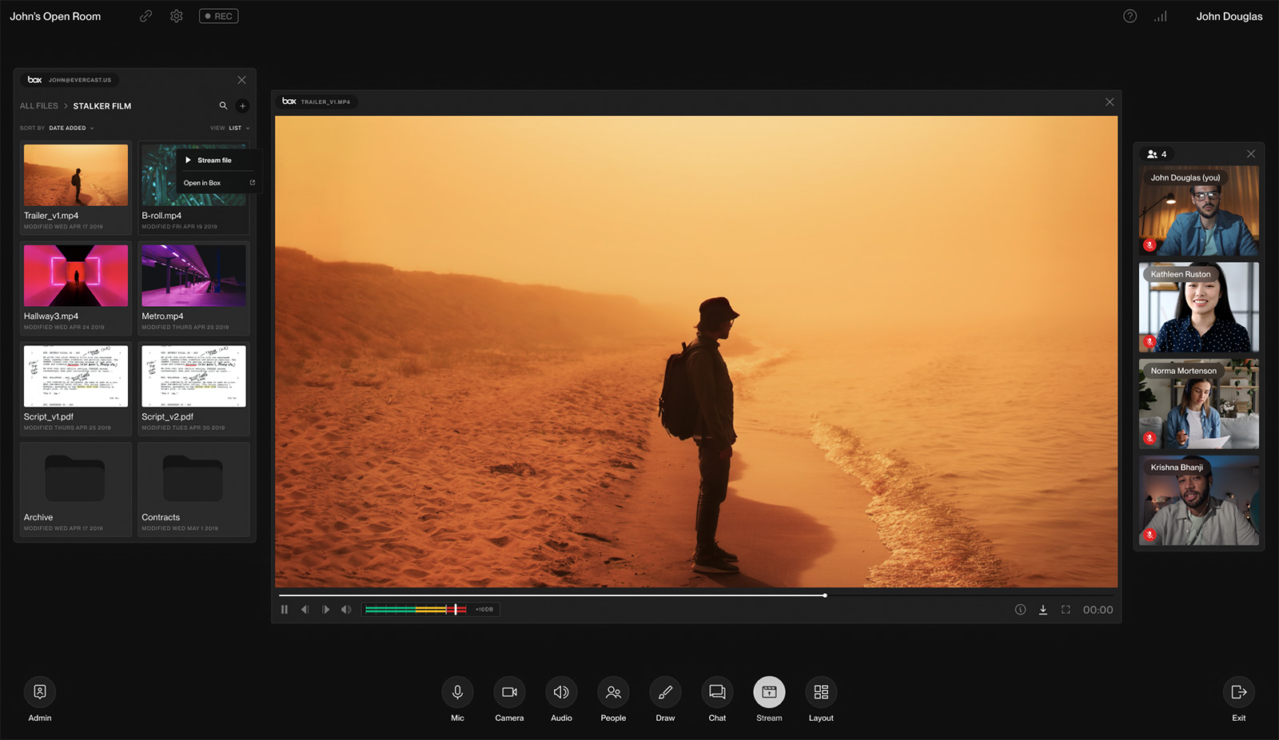
Task: Select Krishna Bhanji video tile
Action: tap(1198, 500)
